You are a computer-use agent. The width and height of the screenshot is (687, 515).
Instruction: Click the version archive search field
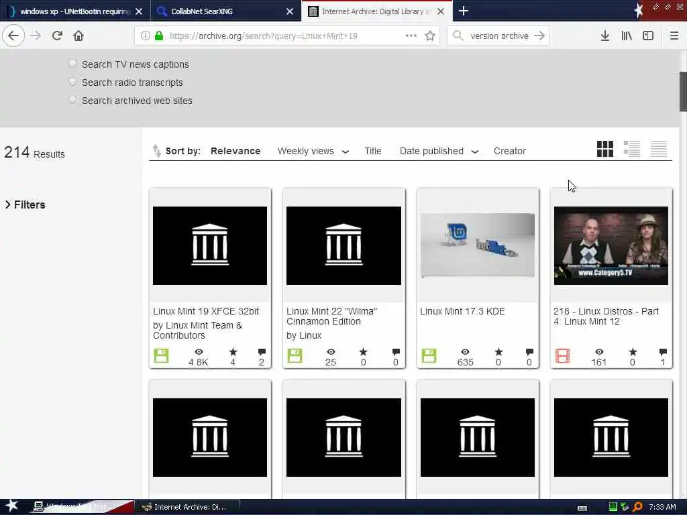point(499,36)
